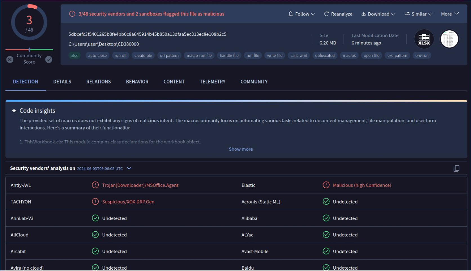Open the COMMUNITY tab
The width and height of the screenshot is (471, 271).
[x=254, y=82]
